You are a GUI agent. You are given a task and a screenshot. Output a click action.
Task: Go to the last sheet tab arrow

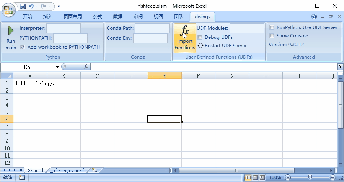20,170
